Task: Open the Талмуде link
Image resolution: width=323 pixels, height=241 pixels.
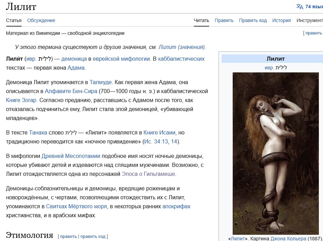Action: (101, 82)
